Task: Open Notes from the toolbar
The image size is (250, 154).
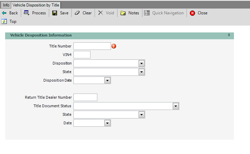Action: [x=123, y=13]
